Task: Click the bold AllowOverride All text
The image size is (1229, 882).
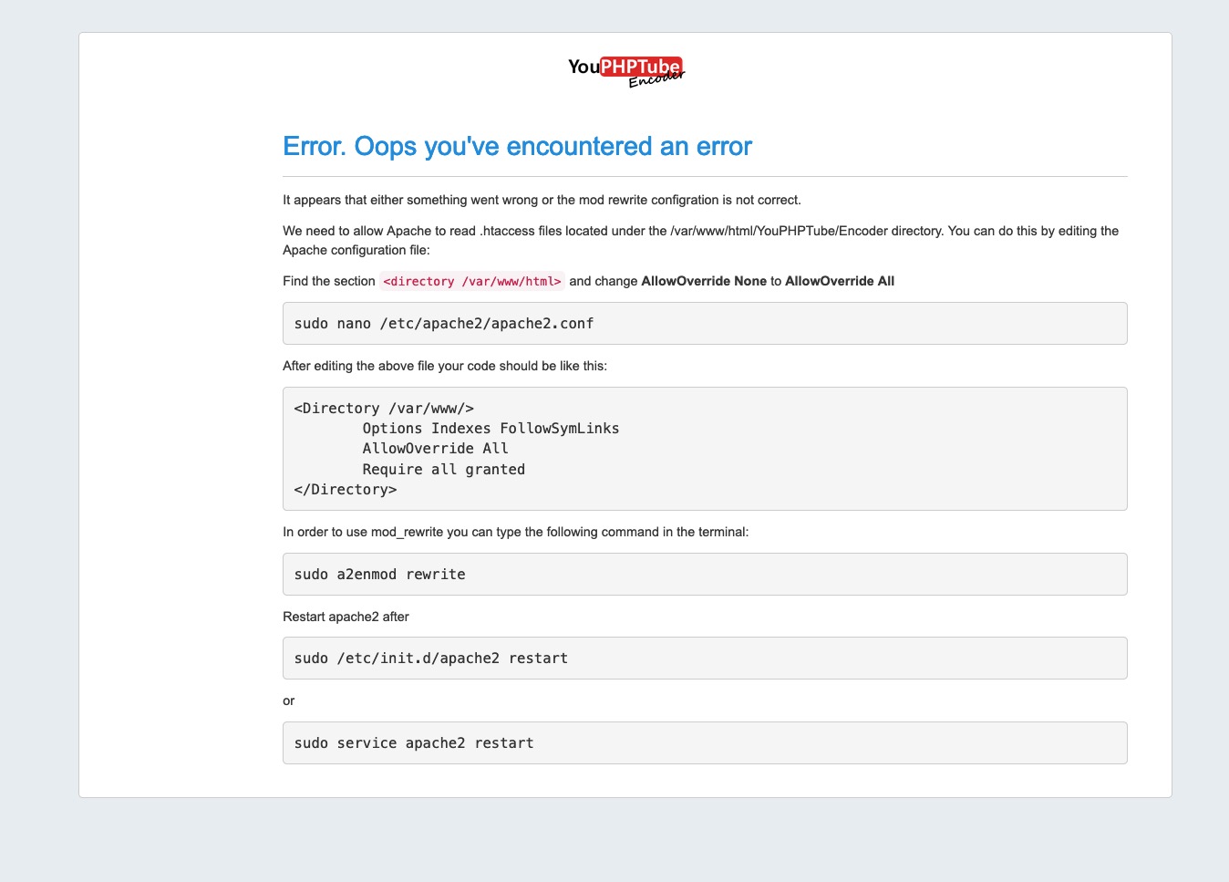Action: (x=839, y=281)
